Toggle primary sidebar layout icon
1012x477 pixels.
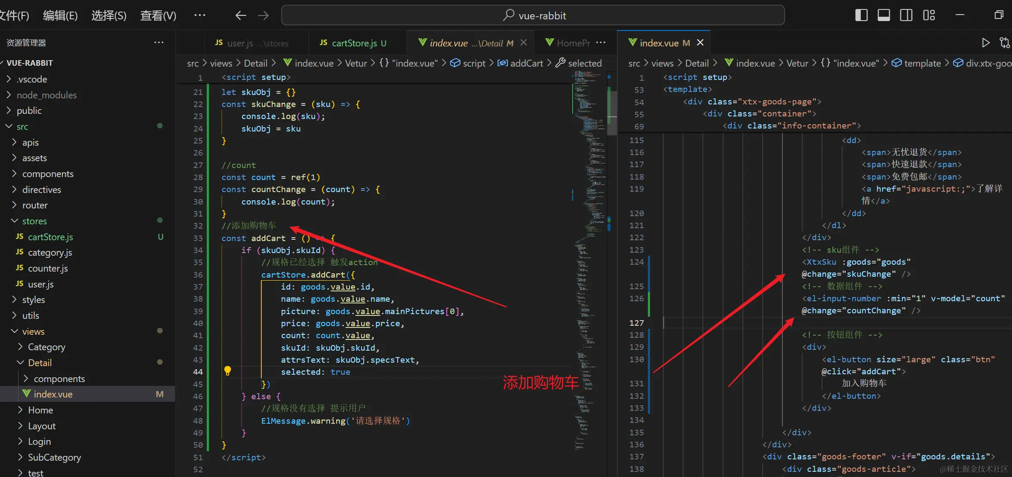tap(861, 15)
